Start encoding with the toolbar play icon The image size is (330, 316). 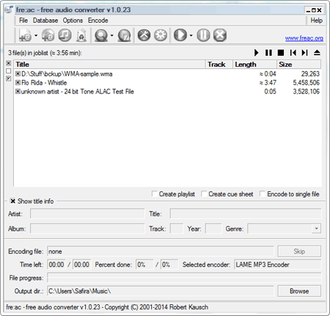[180, 35]
